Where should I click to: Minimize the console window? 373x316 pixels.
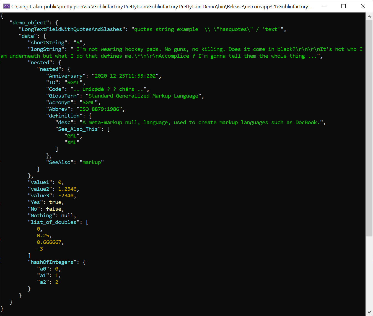tap(324, 6)
